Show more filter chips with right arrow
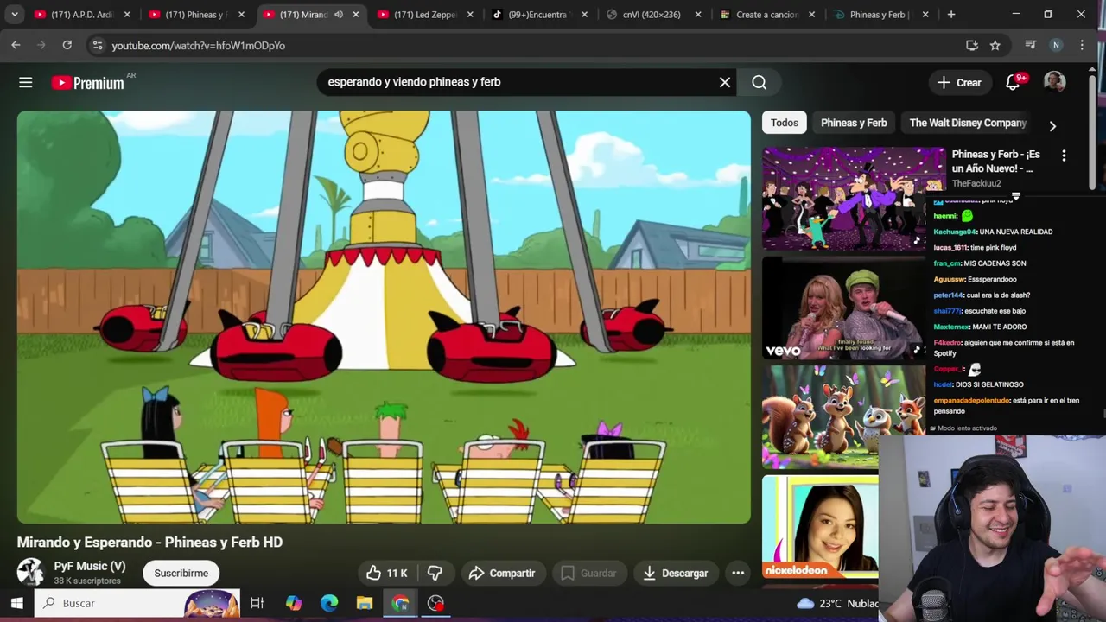The height and width of the screenshot is (622, 1106). tap(1052, 126)
